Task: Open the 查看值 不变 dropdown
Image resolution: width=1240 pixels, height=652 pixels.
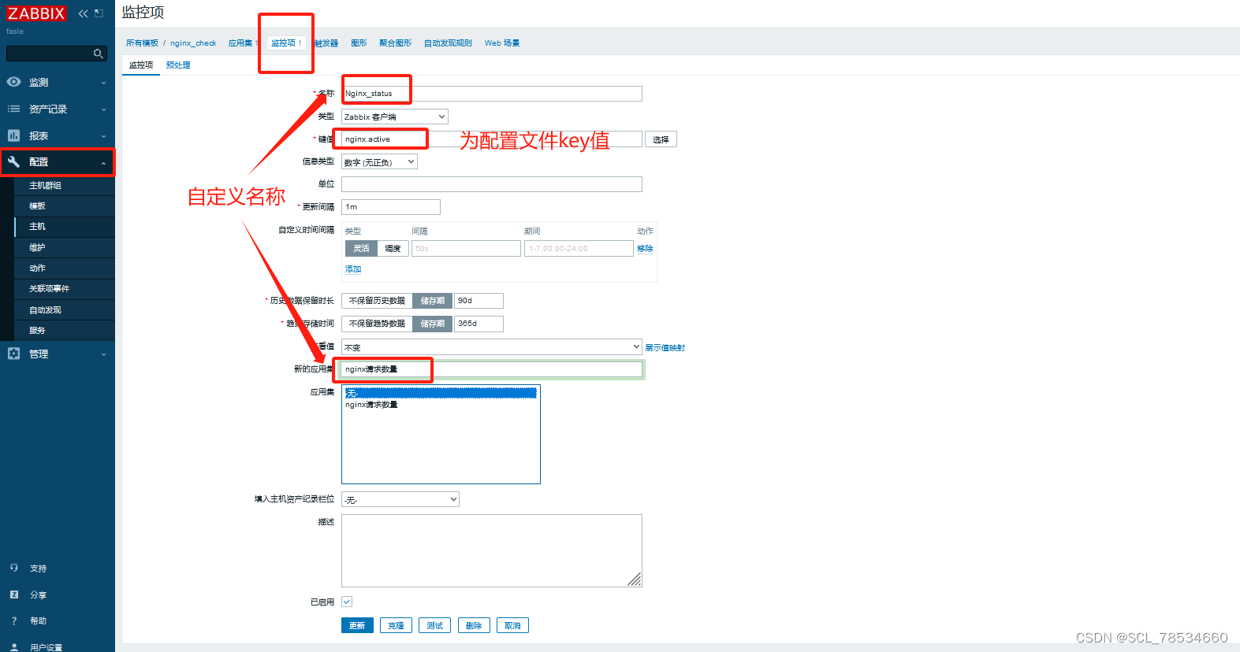Action: [x=492, y=347]
